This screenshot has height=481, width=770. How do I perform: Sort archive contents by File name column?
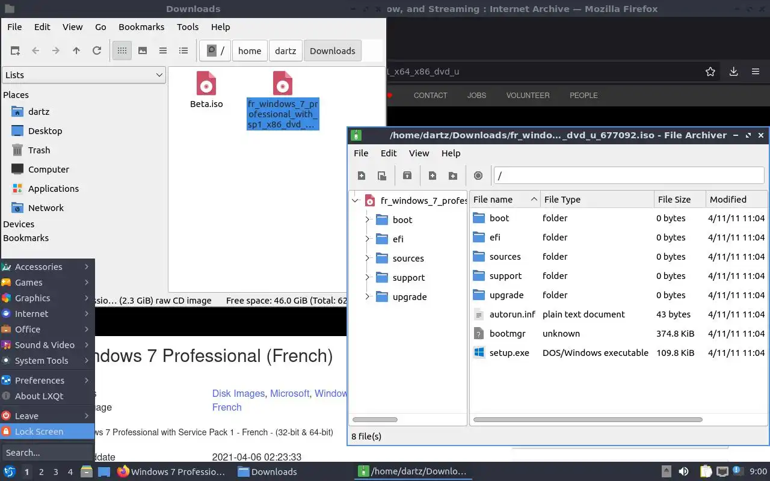[x=505, y=200]
